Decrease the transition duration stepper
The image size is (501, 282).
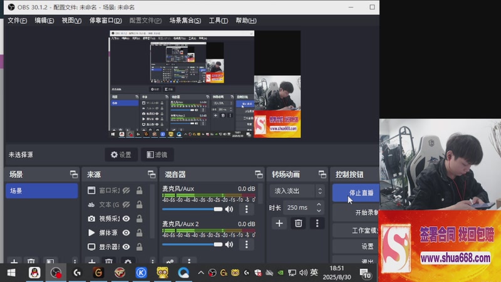[x=319, y=211]
